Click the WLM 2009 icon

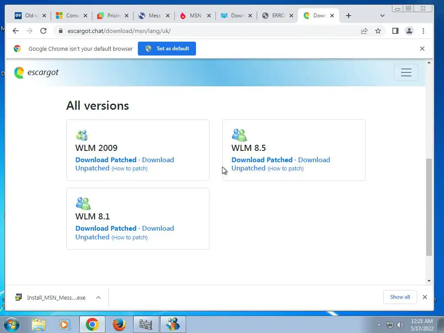coord(82,135)
